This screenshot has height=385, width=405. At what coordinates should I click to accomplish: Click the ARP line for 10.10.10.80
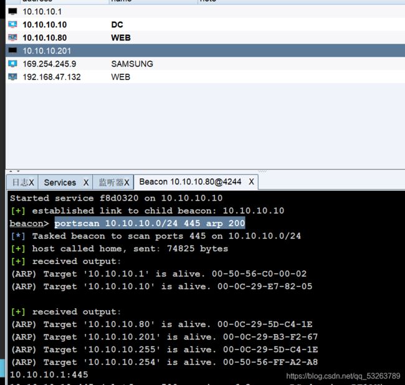pyautogui.click(x=162, y=325)
